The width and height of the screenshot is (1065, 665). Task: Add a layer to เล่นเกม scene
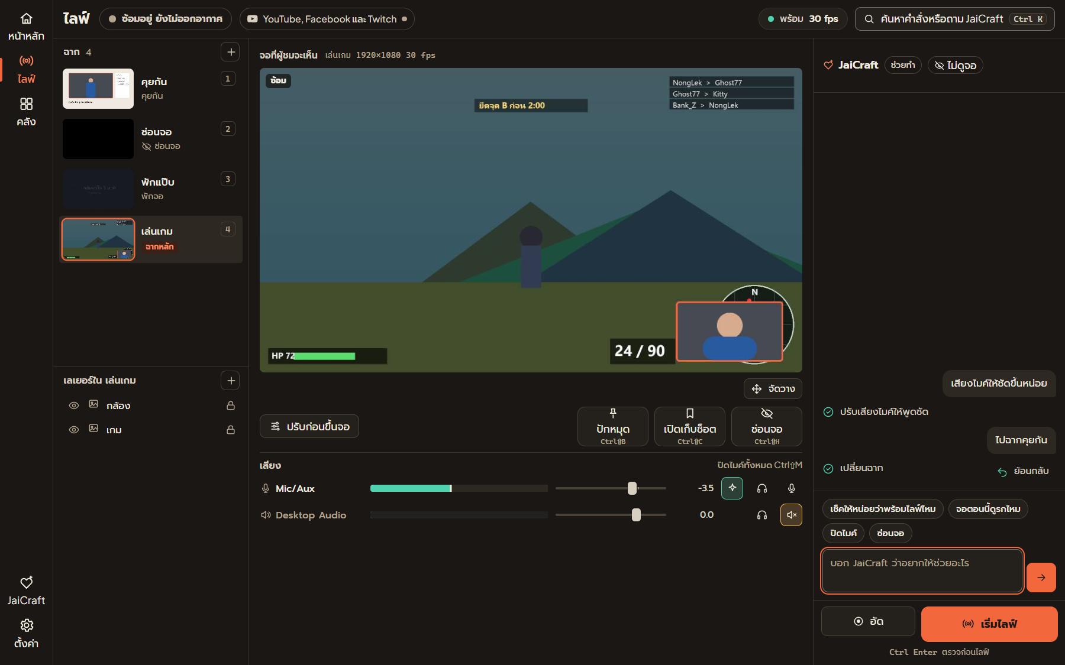(x=230, y=381)
